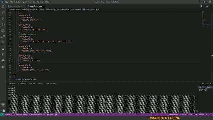This screenshot has width=213, height=120.
Task: Open the Docker whale view in activity bar
Action: click(x=3, y=67)
